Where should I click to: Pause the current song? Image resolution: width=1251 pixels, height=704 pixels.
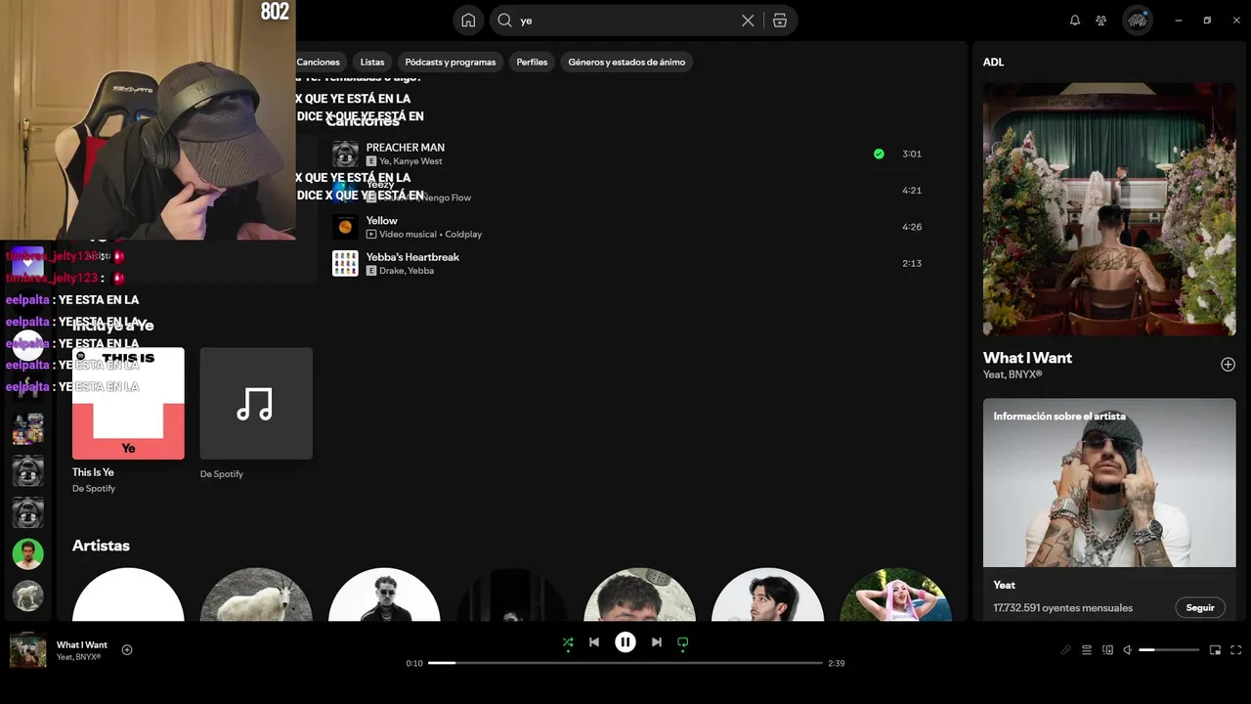tap(625, 642)
